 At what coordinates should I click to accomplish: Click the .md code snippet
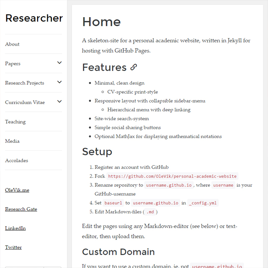click(x=150, y=212)
